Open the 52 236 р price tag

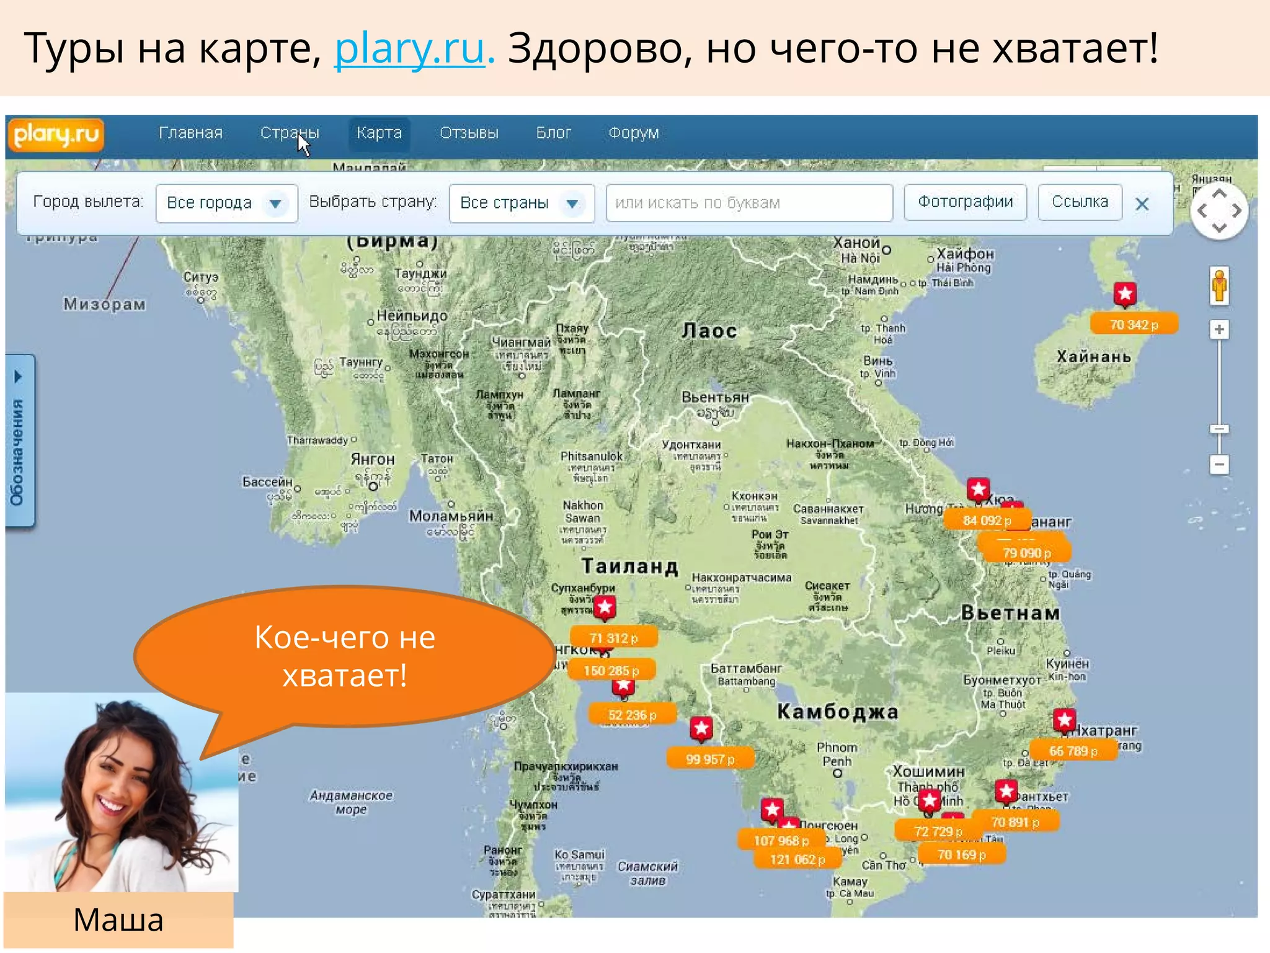coord(632,715)
